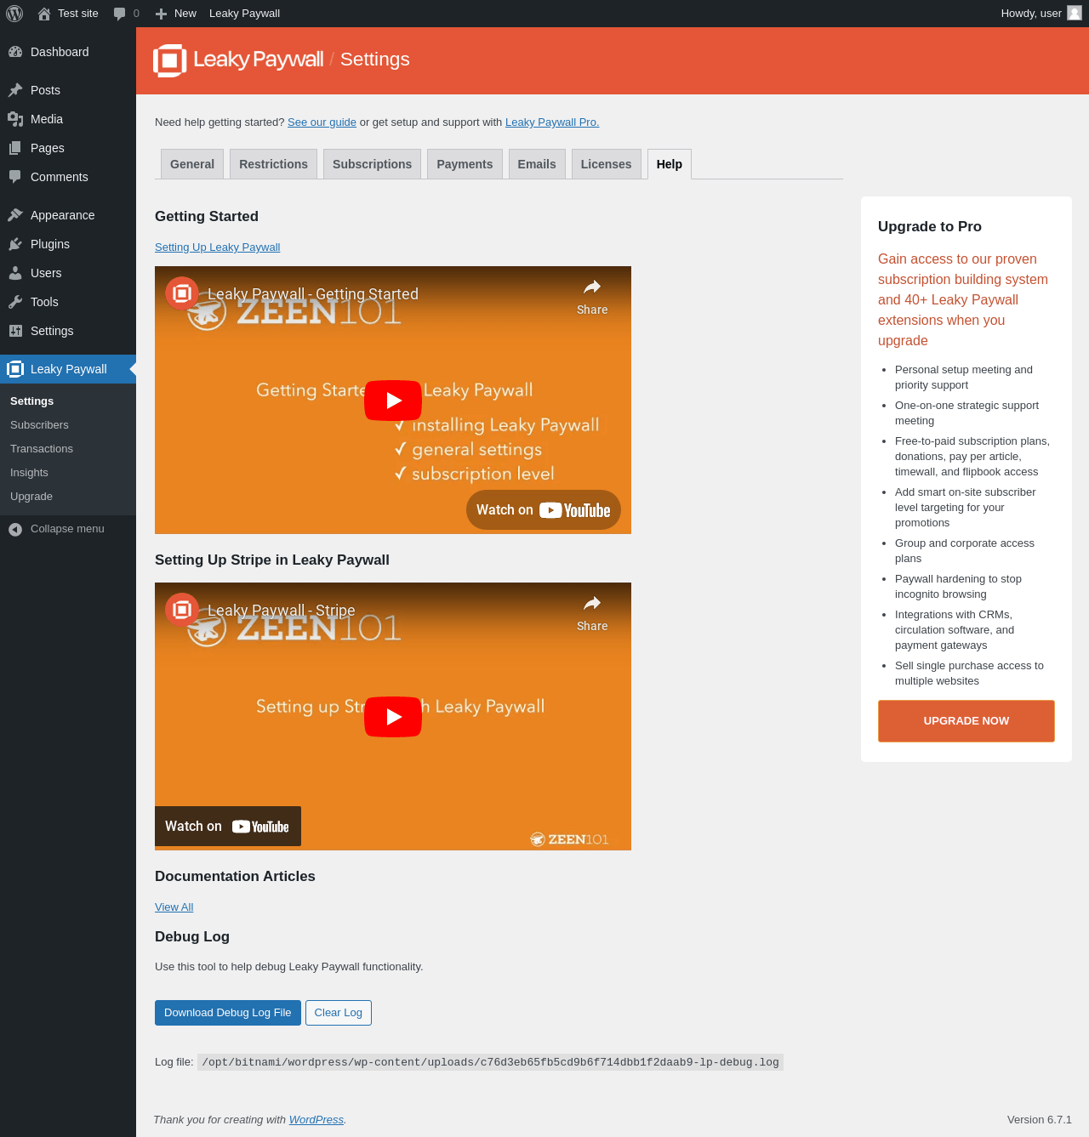1089x1137 pixels.
Task: Click the Leaky Paywall icon in sidebar
Action: click(15, 369)
